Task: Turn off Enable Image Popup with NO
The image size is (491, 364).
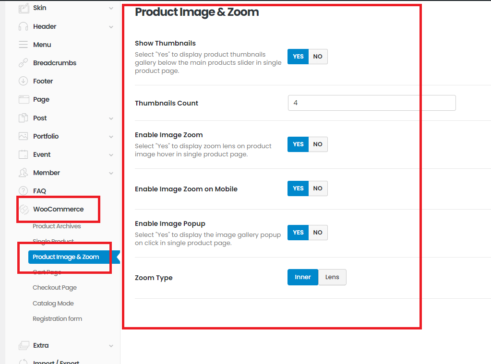Action: point(318,233)
